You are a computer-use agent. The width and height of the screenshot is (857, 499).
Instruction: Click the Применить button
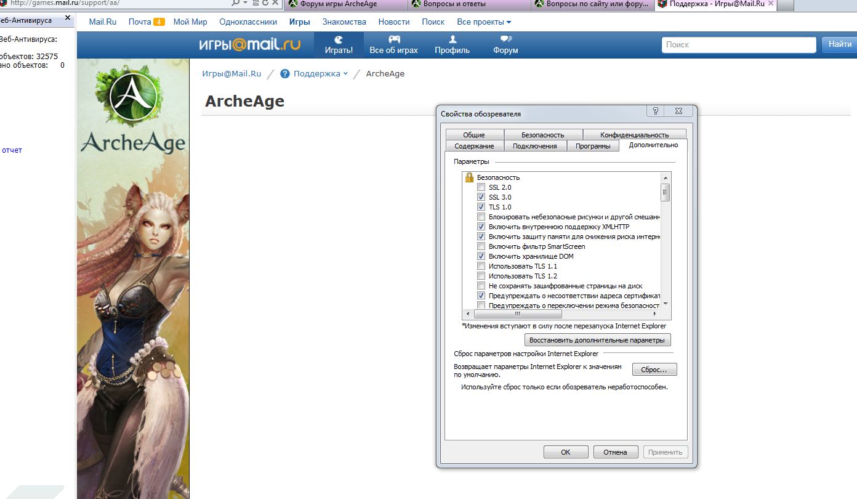pos(666,452)
